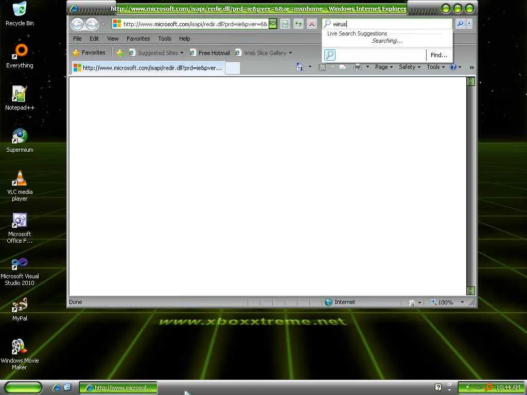527x395 pixels.
Task: Click the scrollbar up arrow
Action: coord(471,81)
